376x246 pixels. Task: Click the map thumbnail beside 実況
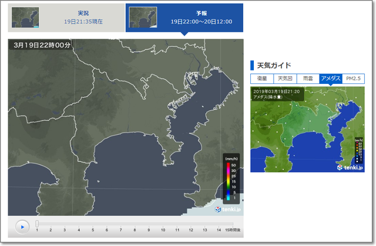pos(25,18)
